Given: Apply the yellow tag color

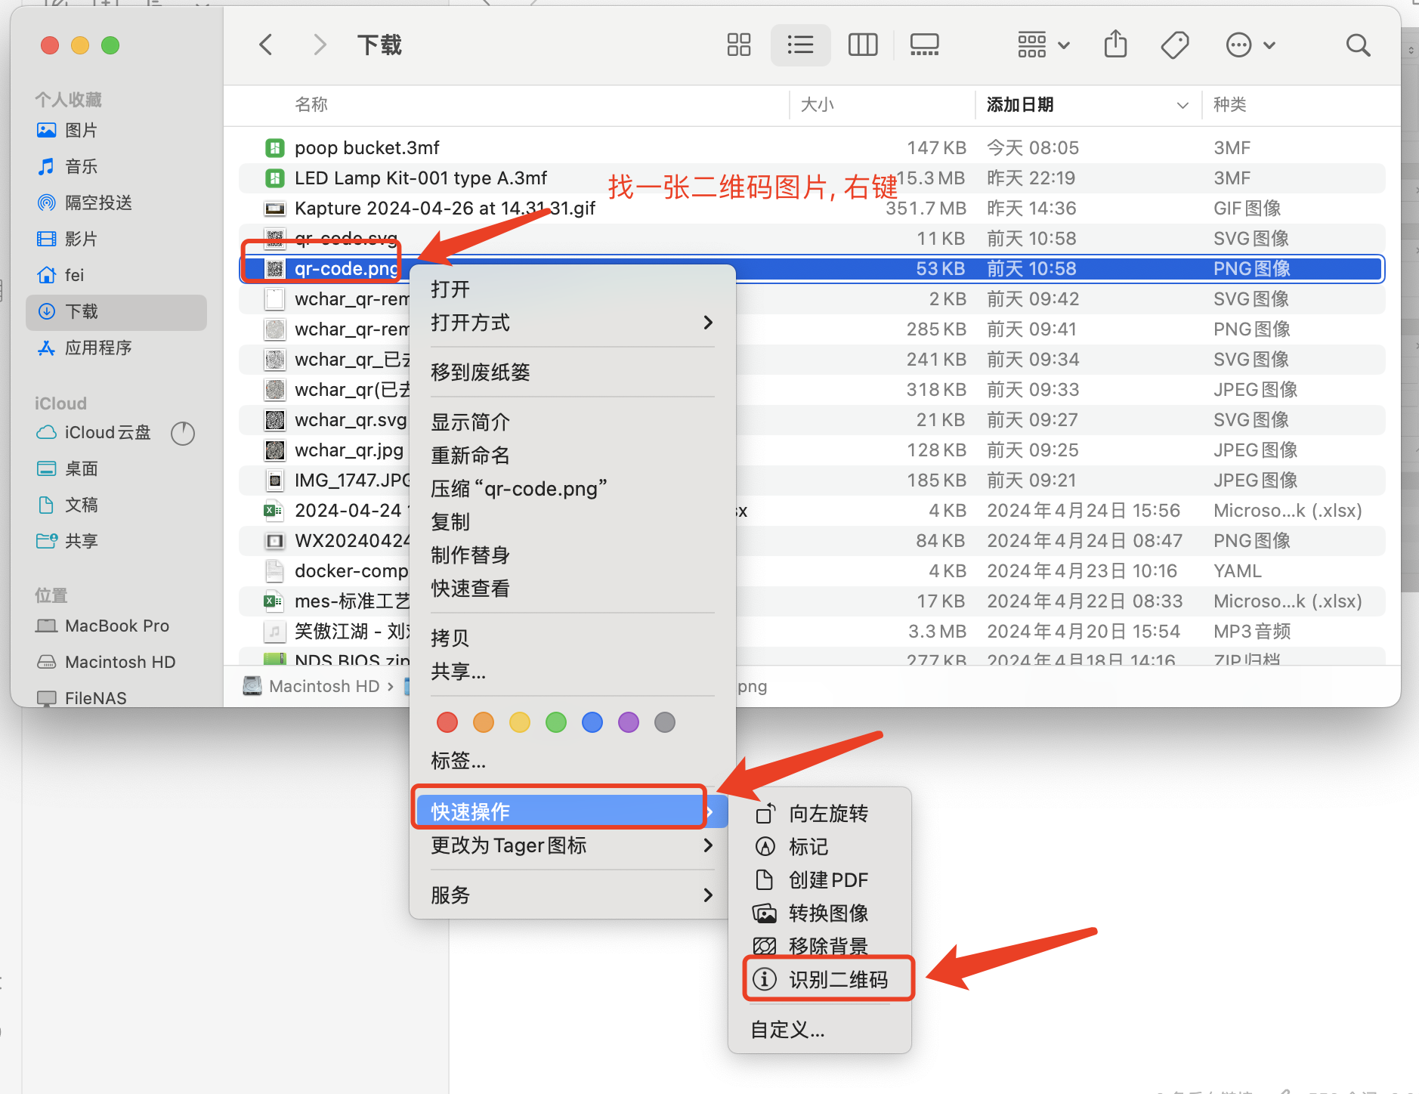Looking at the screenshot, I should [x=520, y=722].
